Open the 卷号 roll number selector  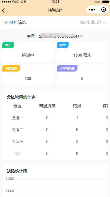coord(55,36)
